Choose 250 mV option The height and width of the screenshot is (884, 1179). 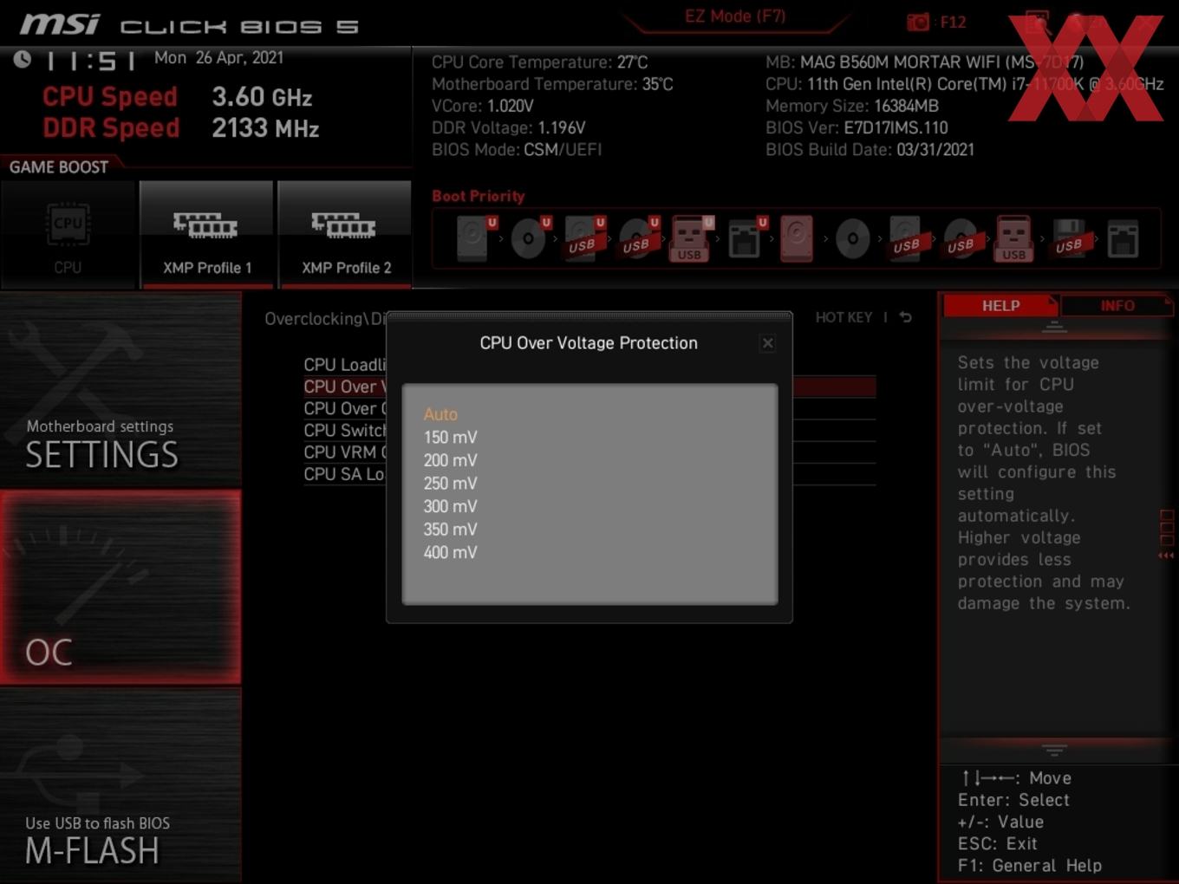pyautogui.click(x=450, y=484)
